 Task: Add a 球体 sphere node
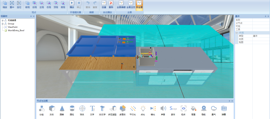(82, 110)
